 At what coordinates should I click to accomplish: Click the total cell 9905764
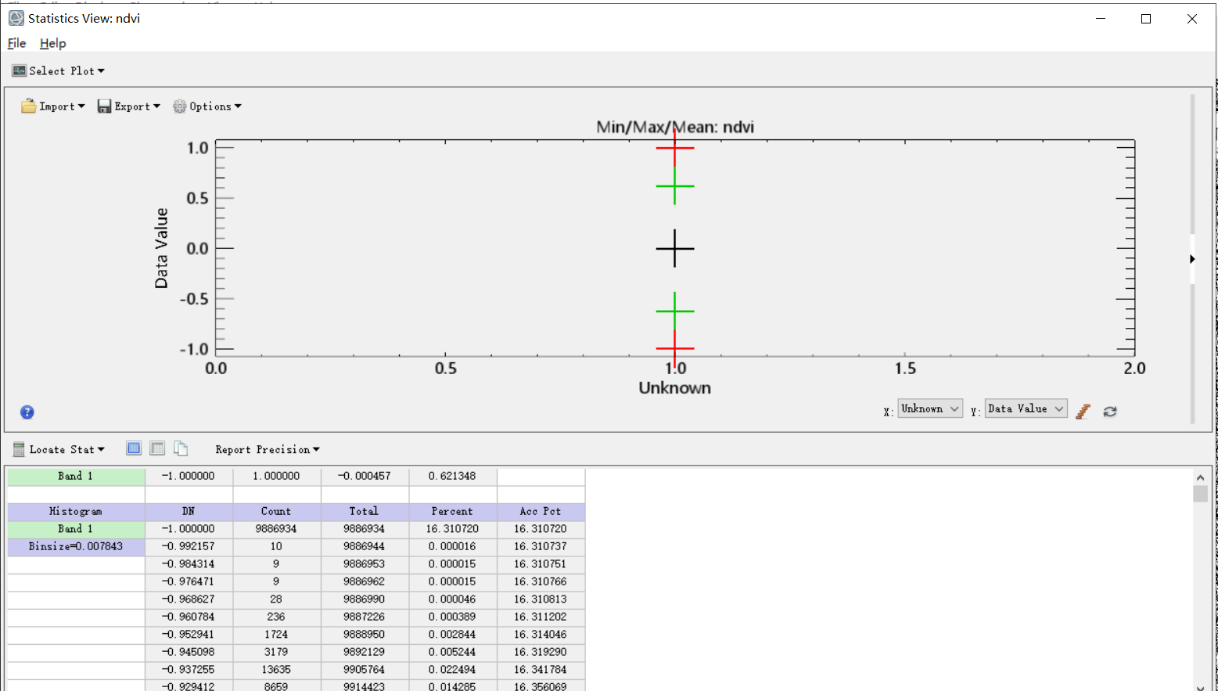click(x=364, y=670)
